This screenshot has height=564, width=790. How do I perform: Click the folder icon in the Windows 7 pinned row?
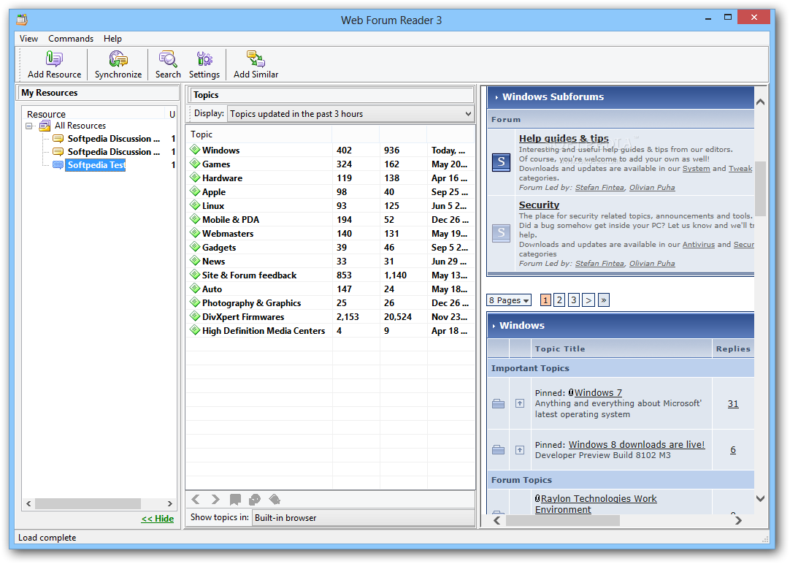coord(498,404)
